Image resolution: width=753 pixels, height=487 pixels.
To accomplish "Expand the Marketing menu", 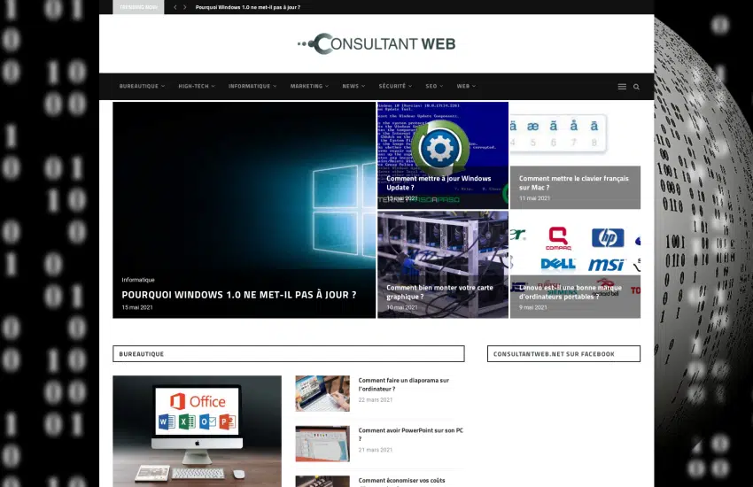I will click(309, 87).
